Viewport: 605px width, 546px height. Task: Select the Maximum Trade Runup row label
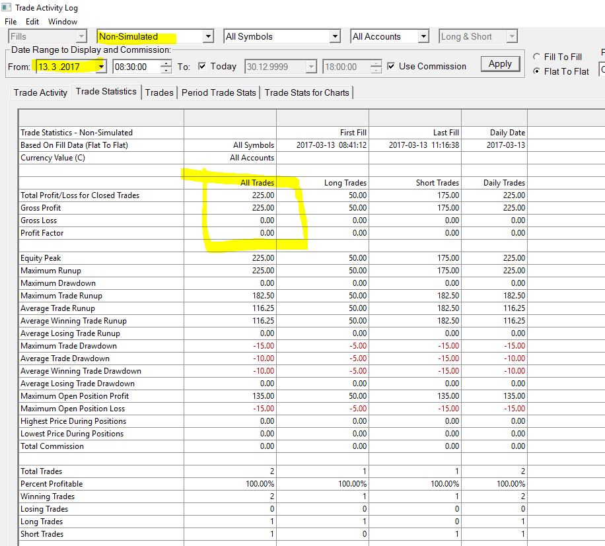(61, 296)
